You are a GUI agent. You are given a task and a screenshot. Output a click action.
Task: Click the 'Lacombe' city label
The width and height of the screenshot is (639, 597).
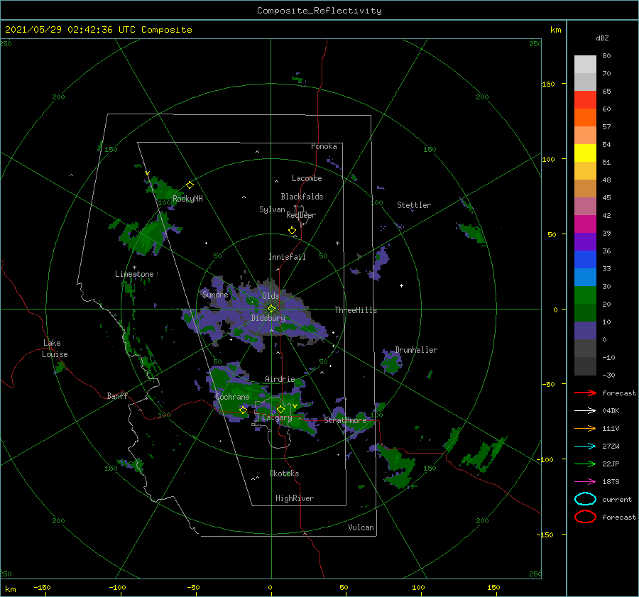click(x=307, y=178)
